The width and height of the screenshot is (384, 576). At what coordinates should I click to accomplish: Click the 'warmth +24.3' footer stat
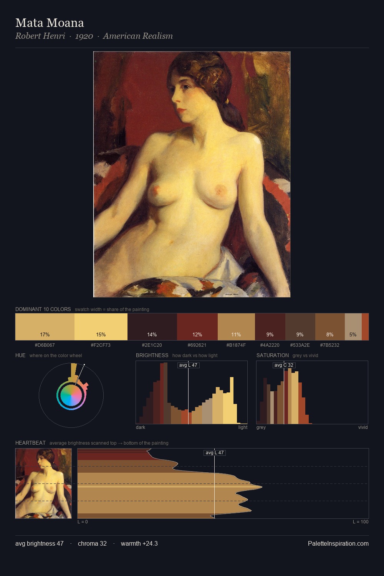tap(139, 543)
